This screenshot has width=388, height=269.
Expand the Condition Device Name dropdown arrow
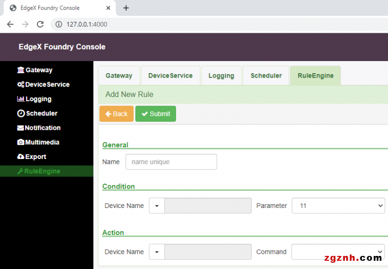pyautogui.click(x=157, y=206)
